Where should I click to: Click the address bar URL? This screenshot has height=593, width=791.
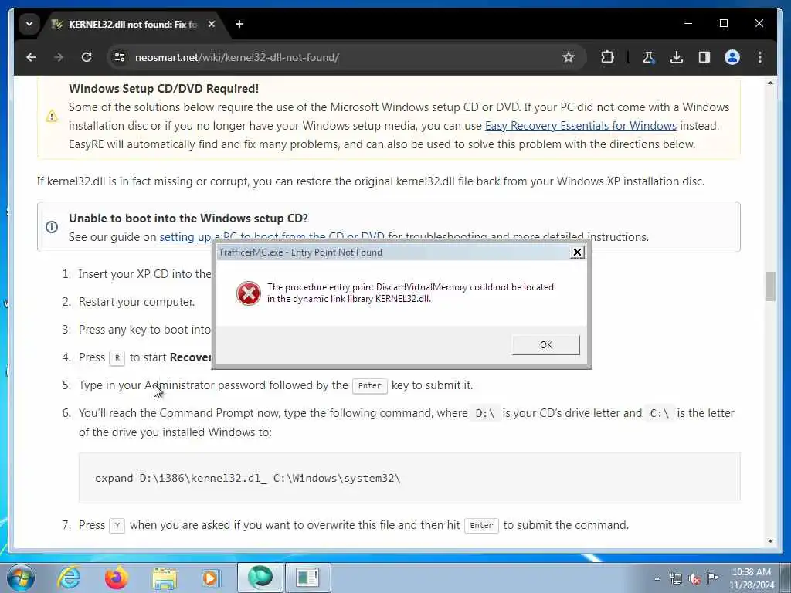(x=237, y=57)
